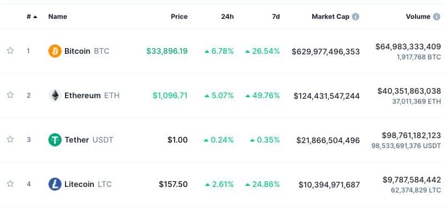Open the Bitcoin BTC coin page
The height and width of the screenshot is (213, 445).
(87, 51)
